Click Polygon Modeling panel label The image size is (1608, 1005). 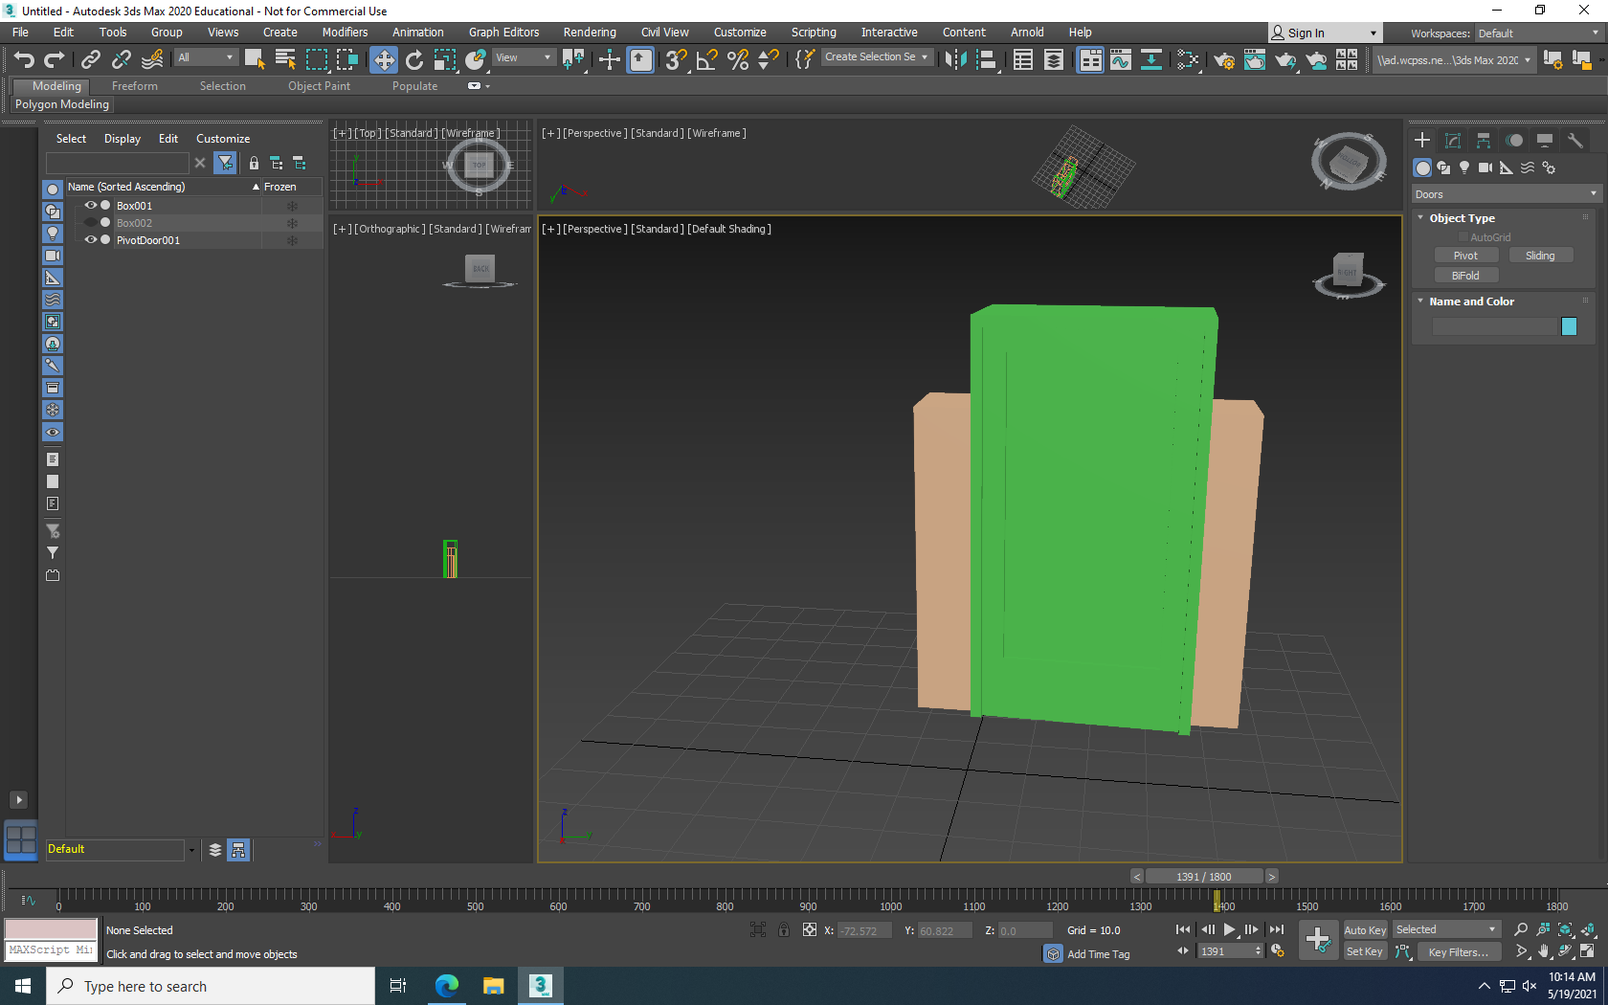click(62, 104)
